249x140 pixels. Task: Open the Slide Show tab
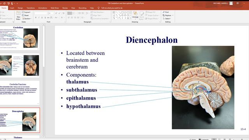[x=54, y=8]
